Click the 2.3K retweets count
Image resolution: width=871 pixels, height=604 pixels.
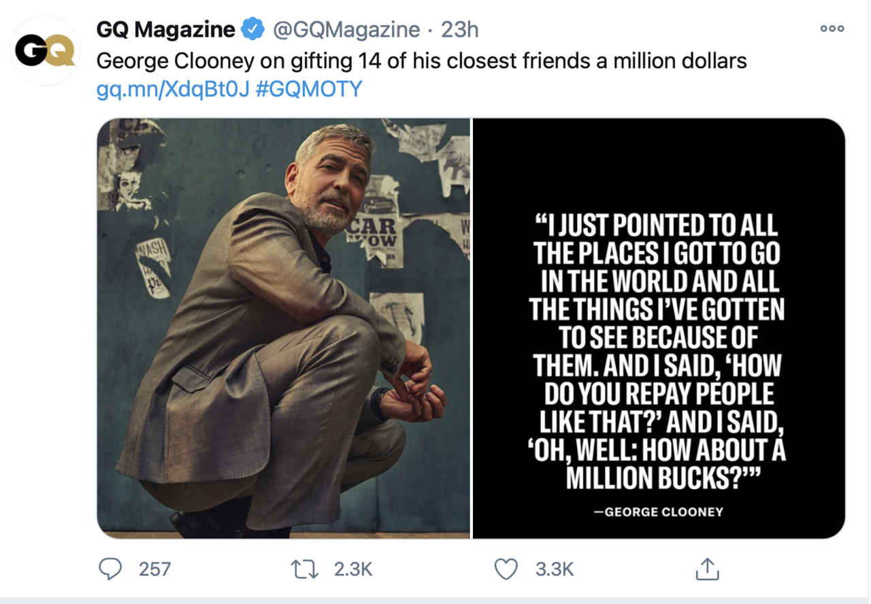tap(353, 569)
